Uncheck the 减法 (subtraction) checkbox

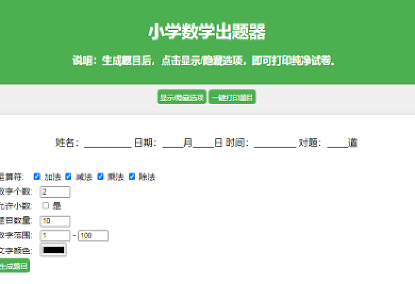[x=68, y=177]
